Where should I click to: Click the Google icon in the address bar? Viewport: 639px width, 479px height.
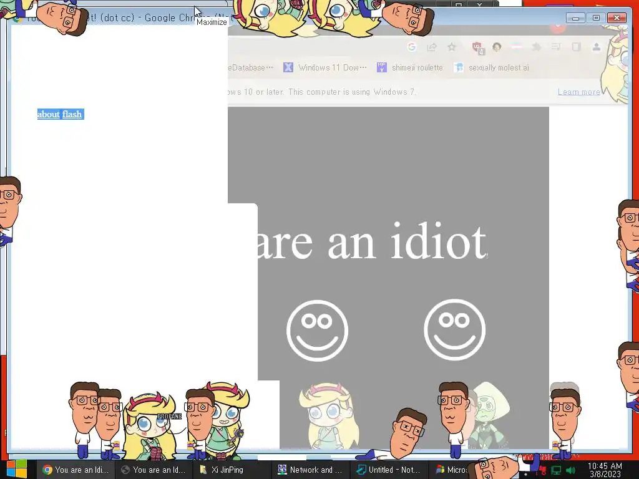pyautogui.click(x=412, y=47)
